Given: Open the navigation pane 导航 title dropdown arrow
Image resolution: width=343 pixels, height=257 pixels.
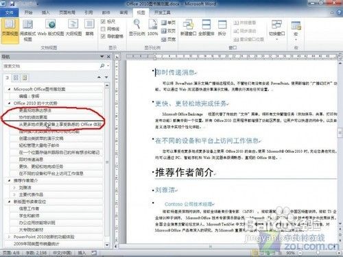Looking at the screenshot, I should (x=102, y=56).
